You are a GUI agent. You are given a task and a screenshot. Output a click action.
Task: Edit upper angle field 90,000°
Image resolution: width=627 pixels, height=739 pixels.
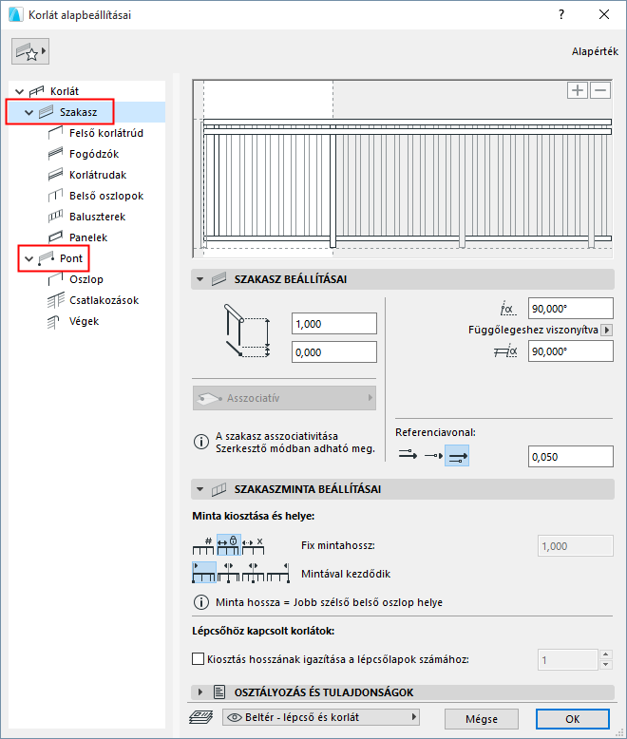point(570,309)
